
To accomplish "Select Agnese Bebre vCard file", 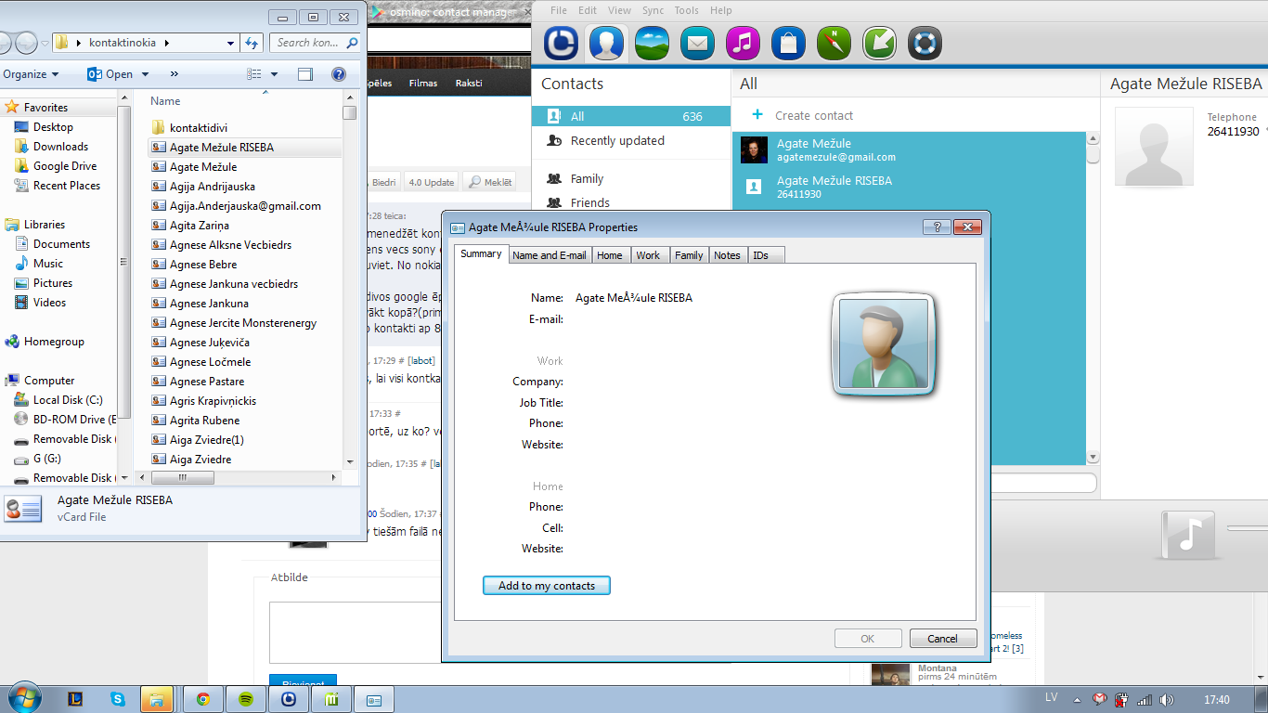I will 202,265.
